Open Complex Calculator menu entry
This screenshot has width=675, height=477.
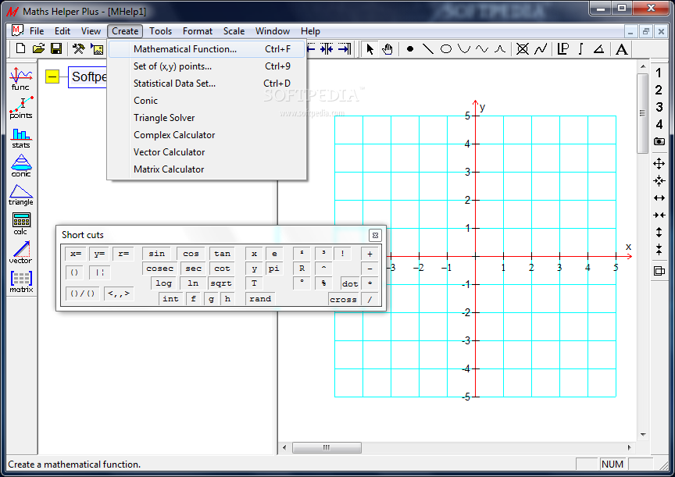click(206, 135)
